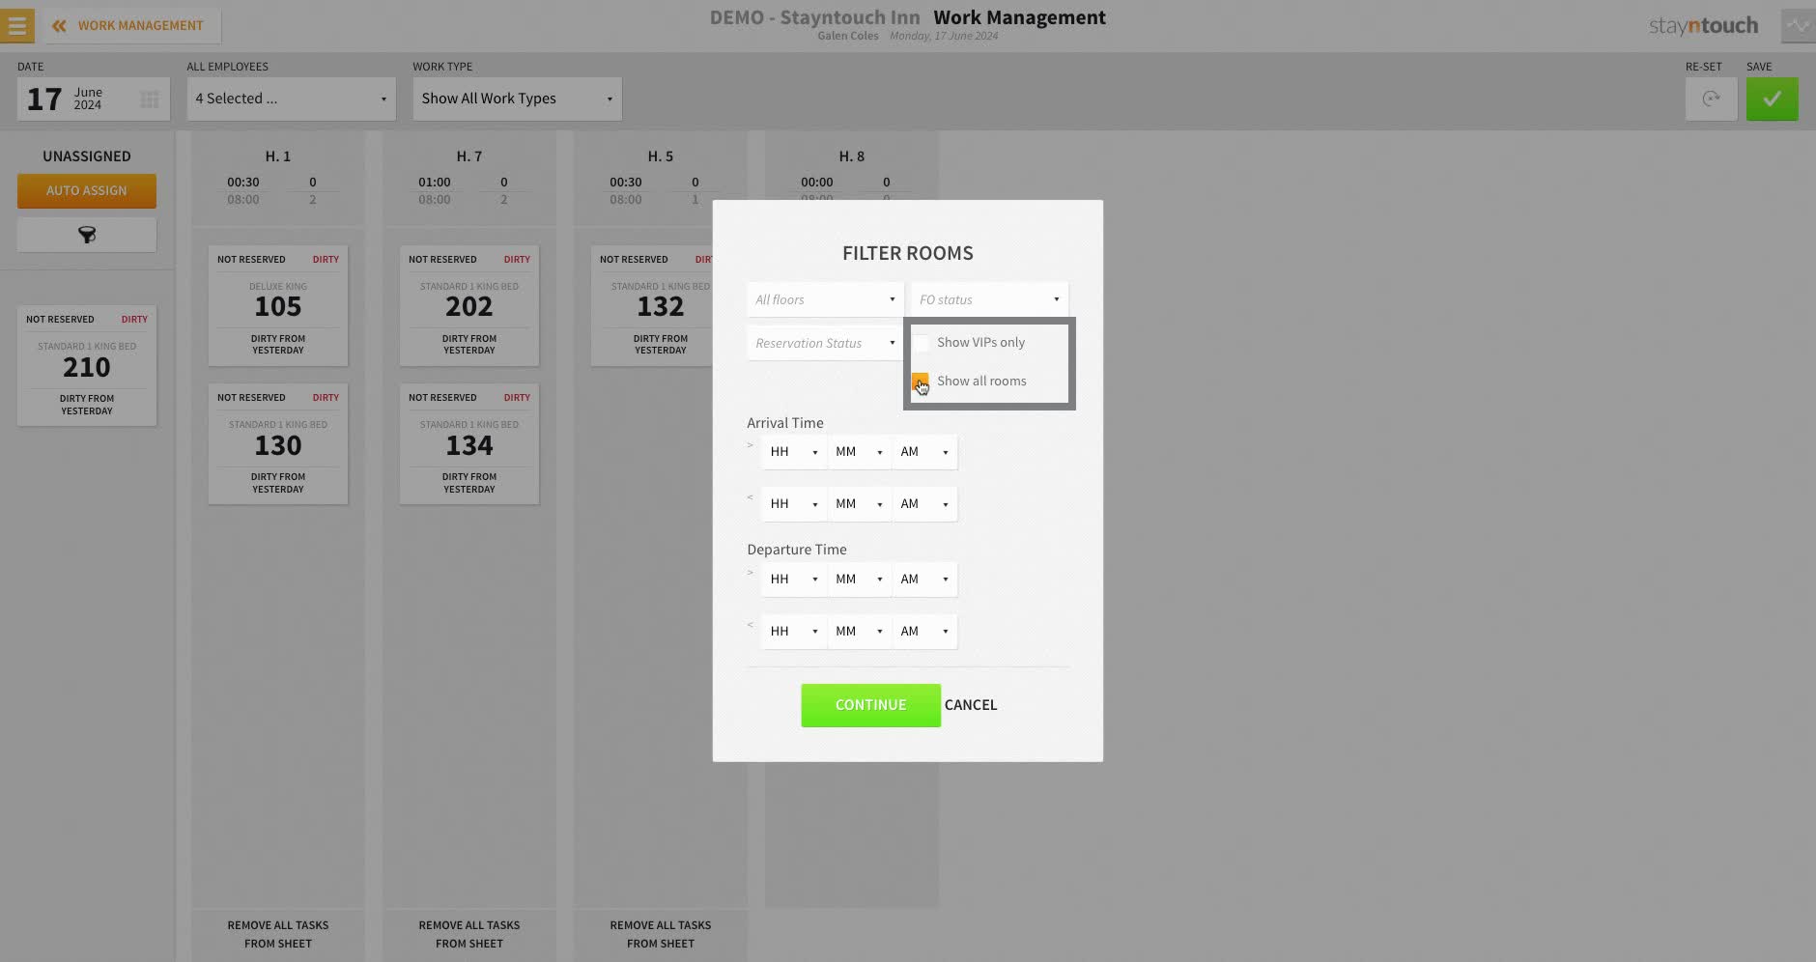Viewport: 1816px width, 962px height.
Task: Click the stayntouch logo
Action: point(1703,26)
